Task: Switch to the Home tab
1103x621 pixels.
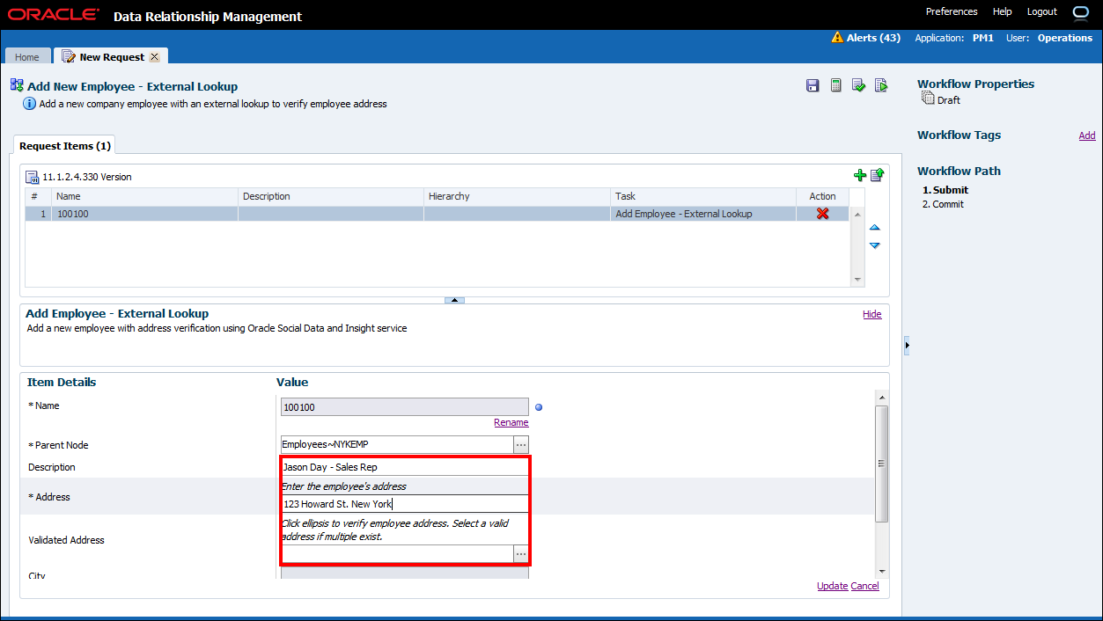Action: (x=27, y=57)
